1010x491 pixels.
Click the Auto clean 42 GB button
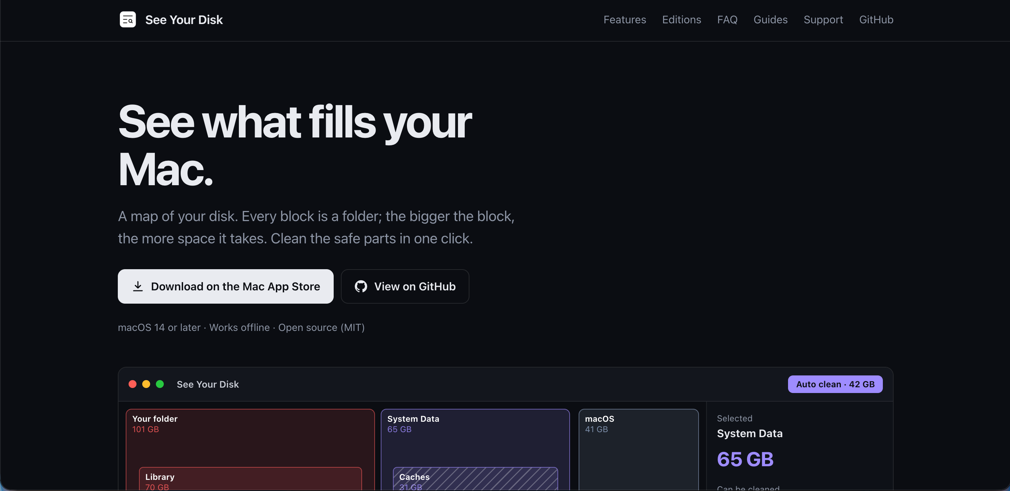point(835,384)
